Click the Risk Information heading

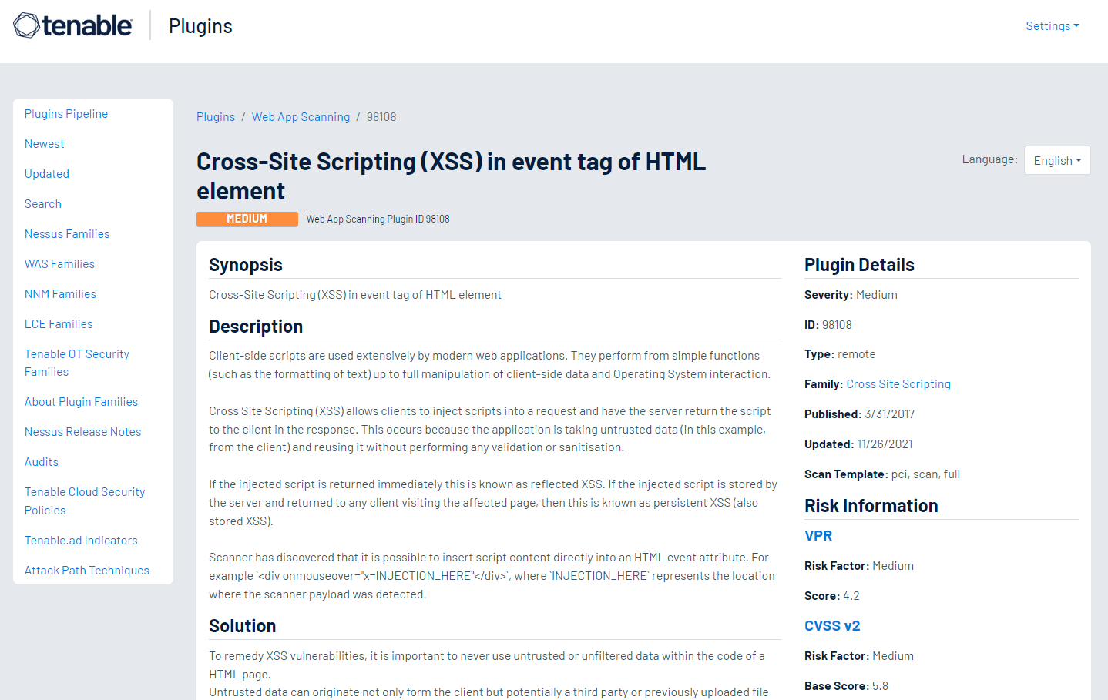point(871,506)
